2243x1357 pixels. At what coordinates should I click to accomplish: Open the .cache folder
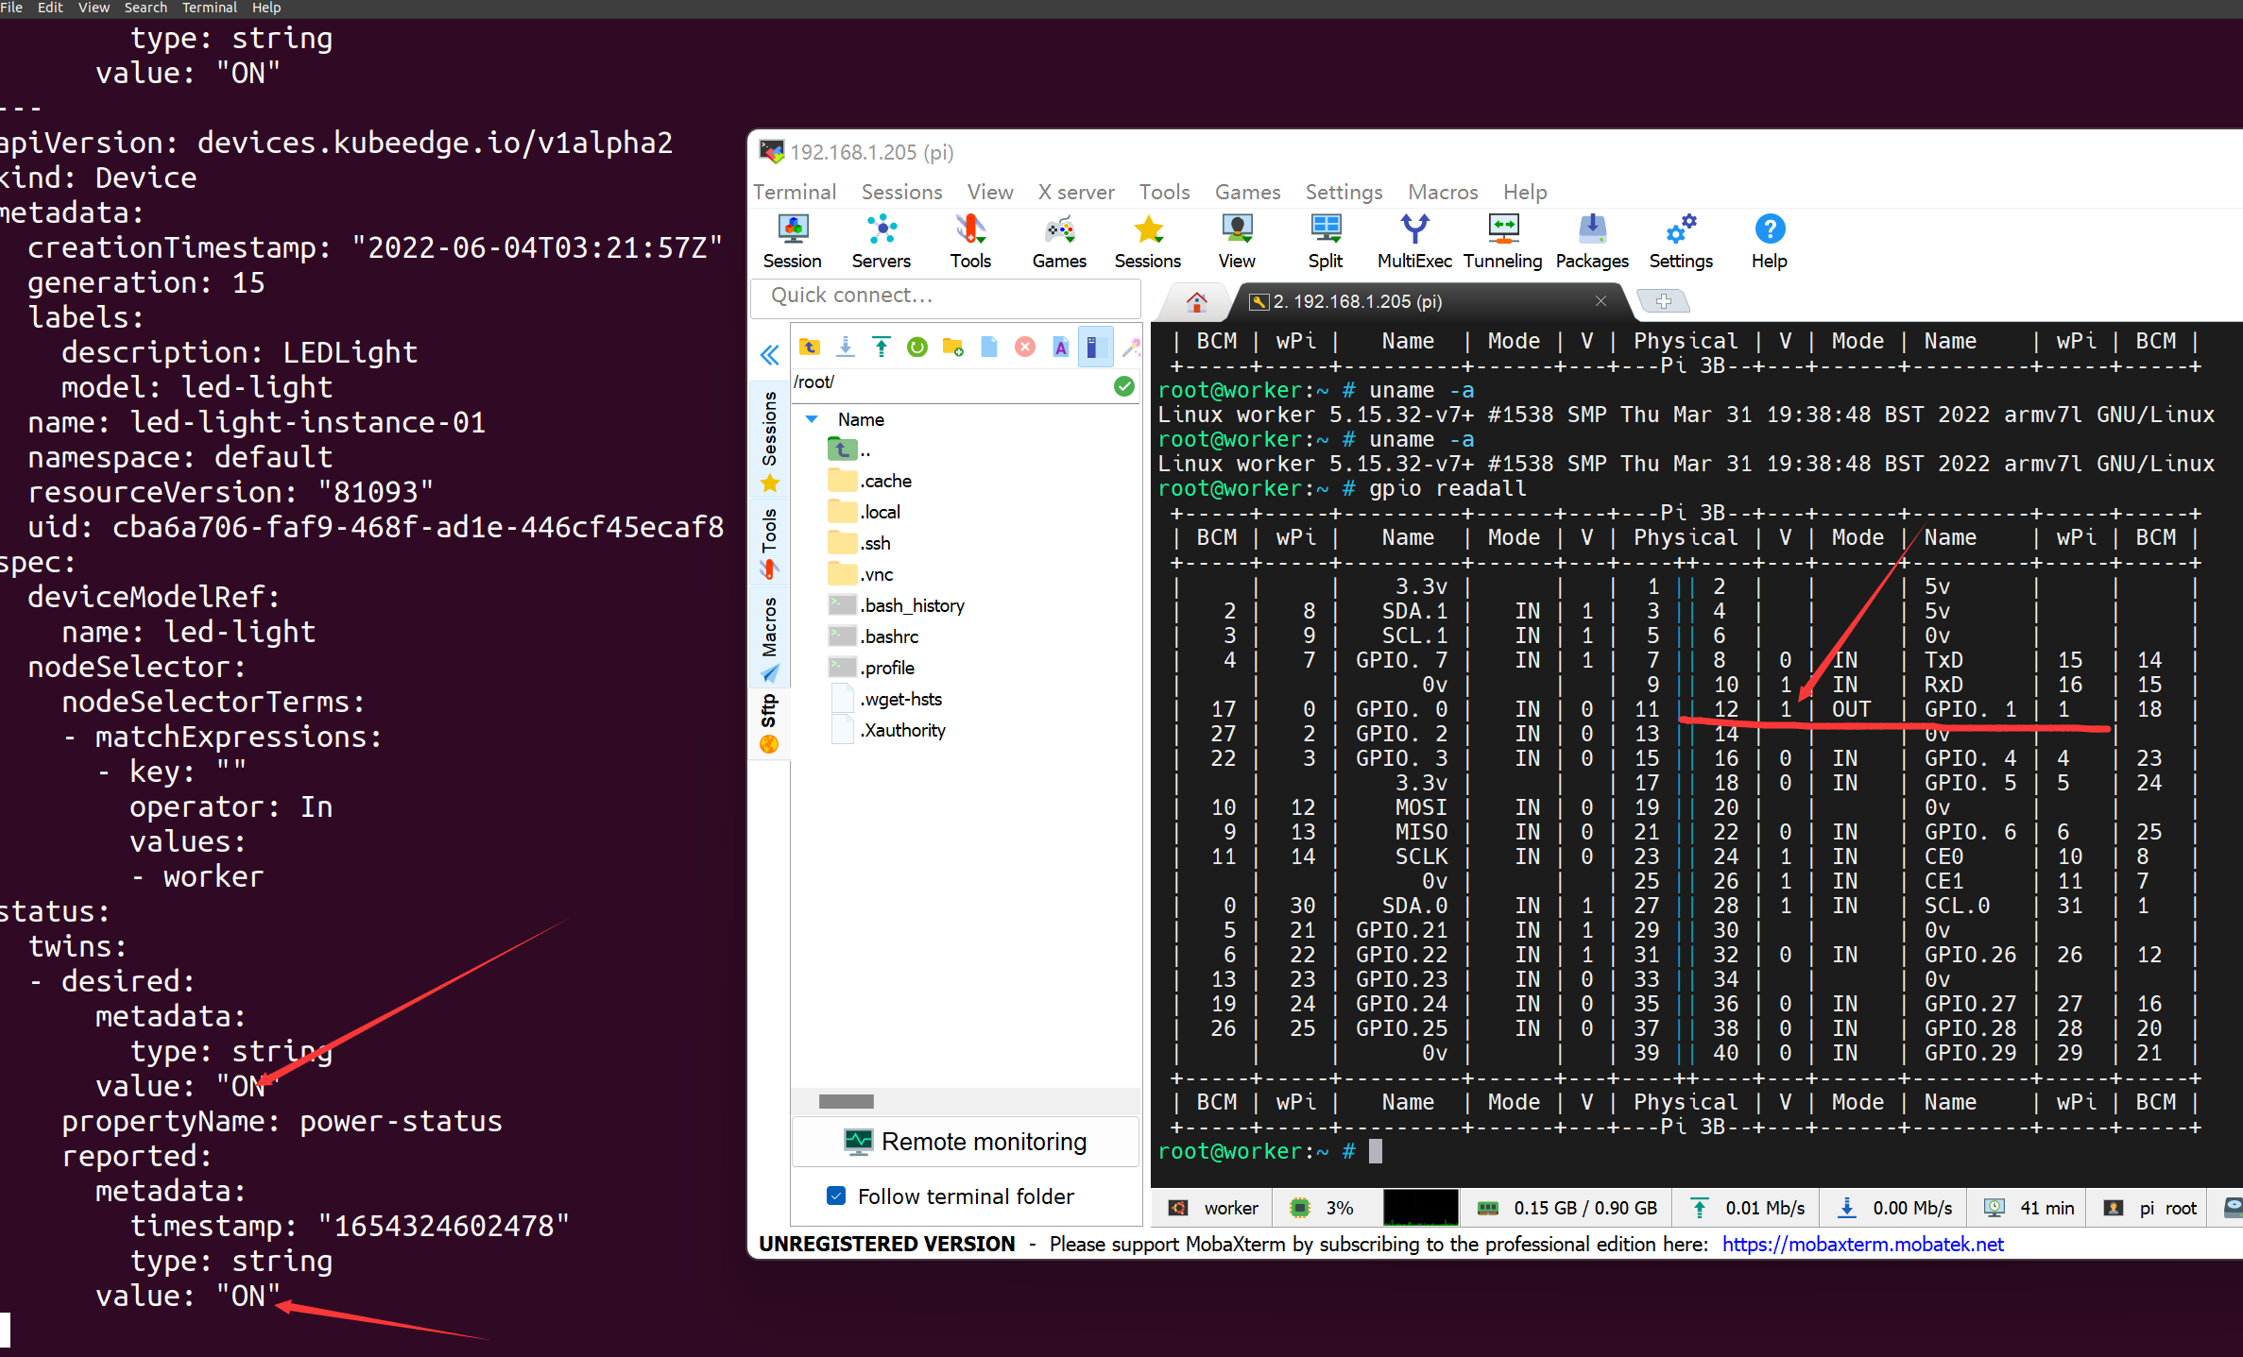pos(869,481)
